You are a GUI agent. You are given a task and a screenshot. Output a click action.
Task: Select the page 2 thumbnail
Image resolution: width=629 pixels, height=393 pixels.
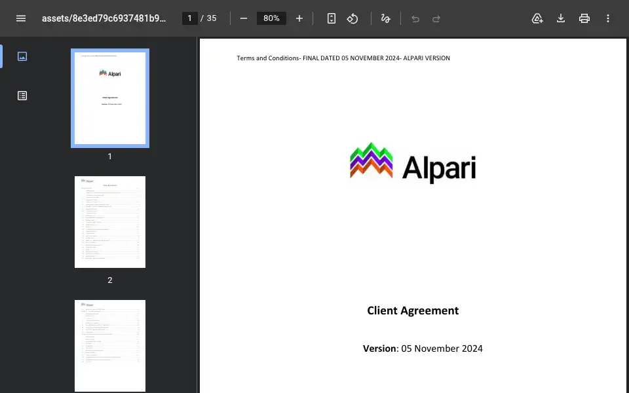(x=110, y=222)
